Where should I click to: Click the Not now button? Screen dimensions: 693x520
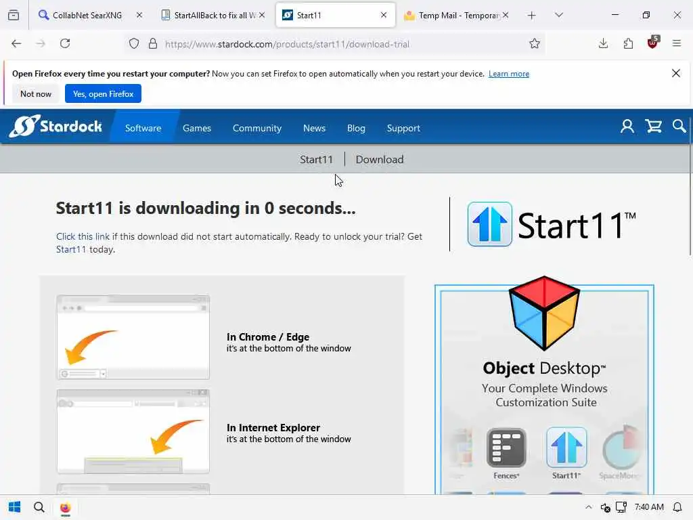click(36, 93)
